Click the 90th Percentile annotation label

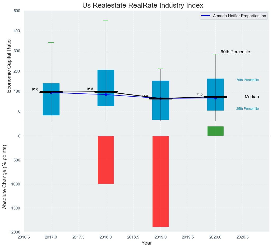coord(235,52)
